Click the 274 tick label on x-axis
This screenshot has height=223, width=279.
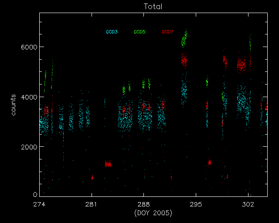(x=39, y=204)
